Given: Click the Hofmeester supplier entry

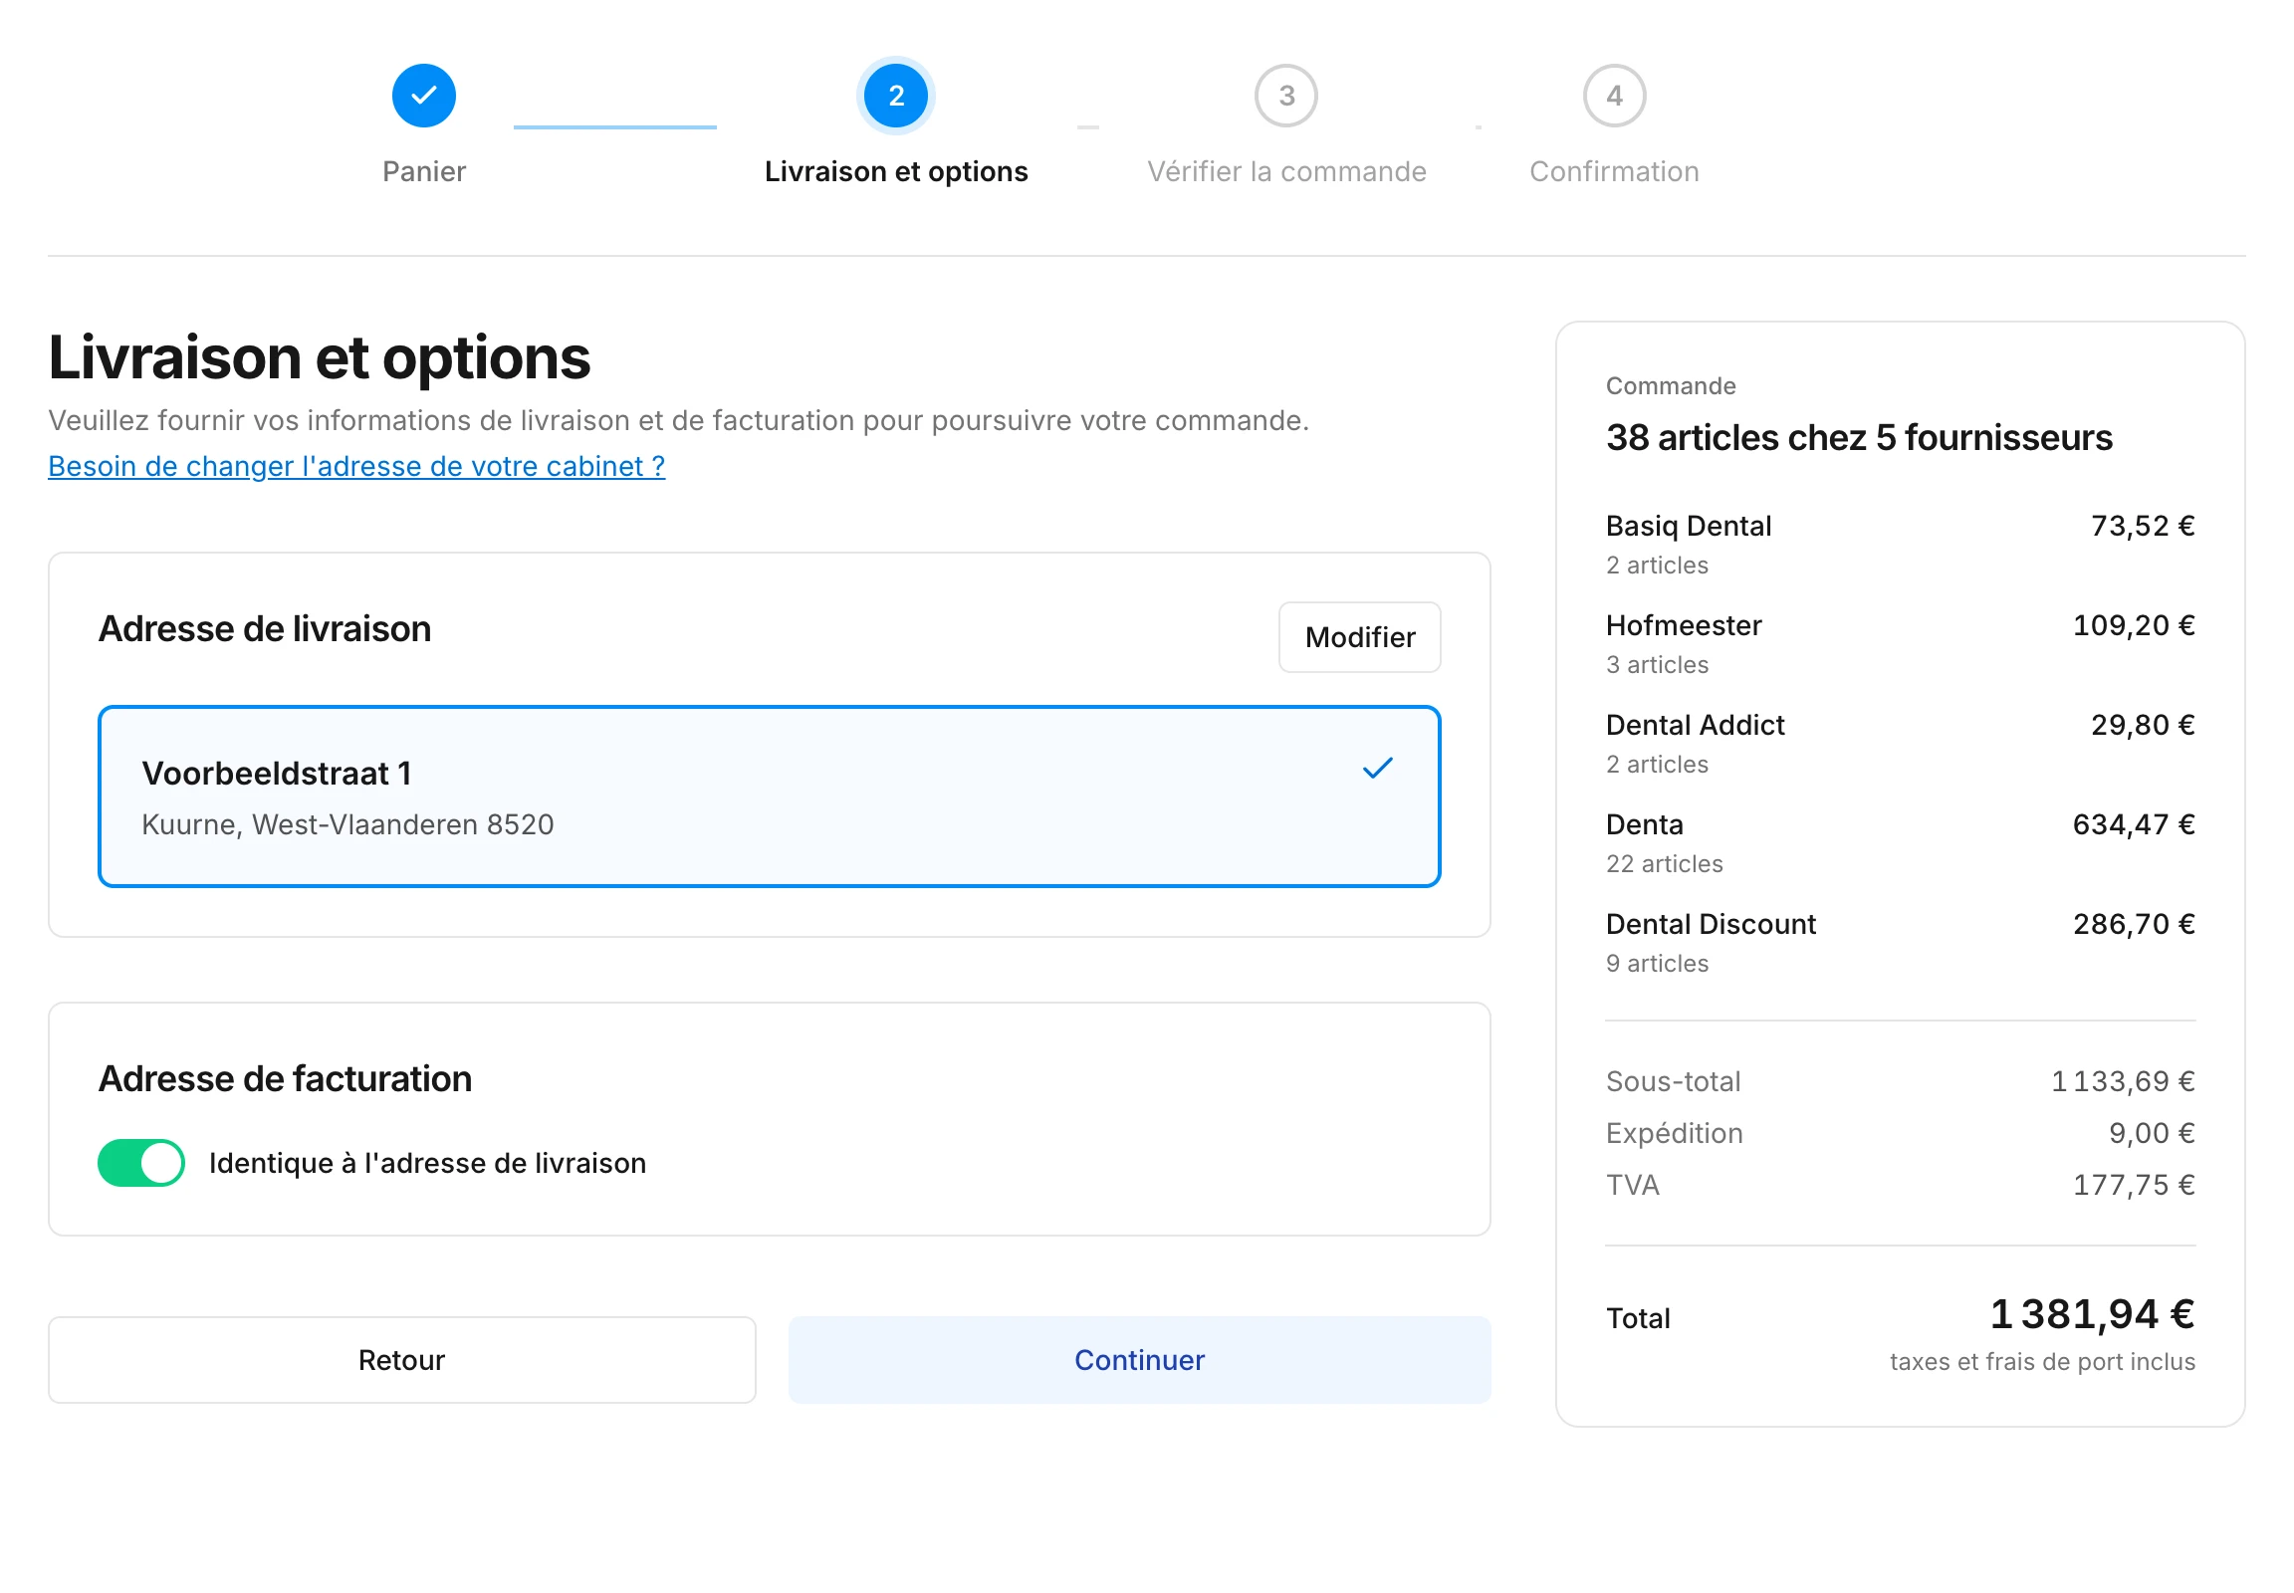Looking at the screenshot, I should tap(1899, 644).
